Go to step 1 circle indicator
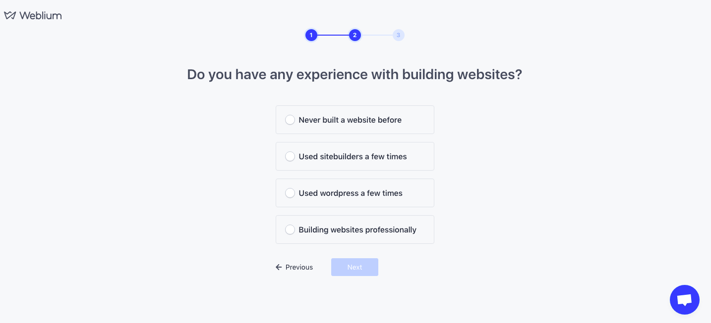 point(311,35)
